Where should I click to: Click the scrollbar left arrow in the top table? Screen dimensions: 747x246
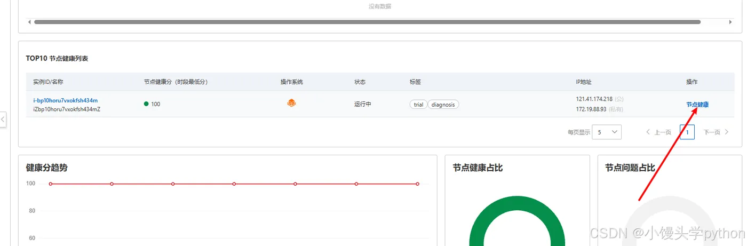pyautogui.click(x=29, y=22)
